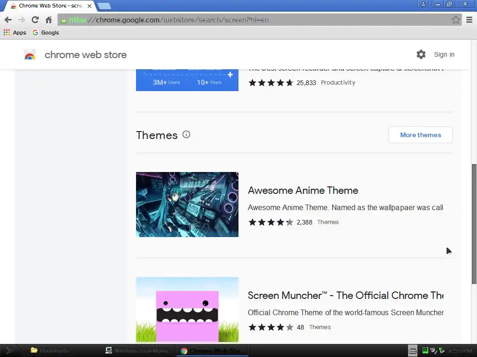Open the Chrome hamburger menu
Screen dimensions: 477x357
tap(469, 20)
